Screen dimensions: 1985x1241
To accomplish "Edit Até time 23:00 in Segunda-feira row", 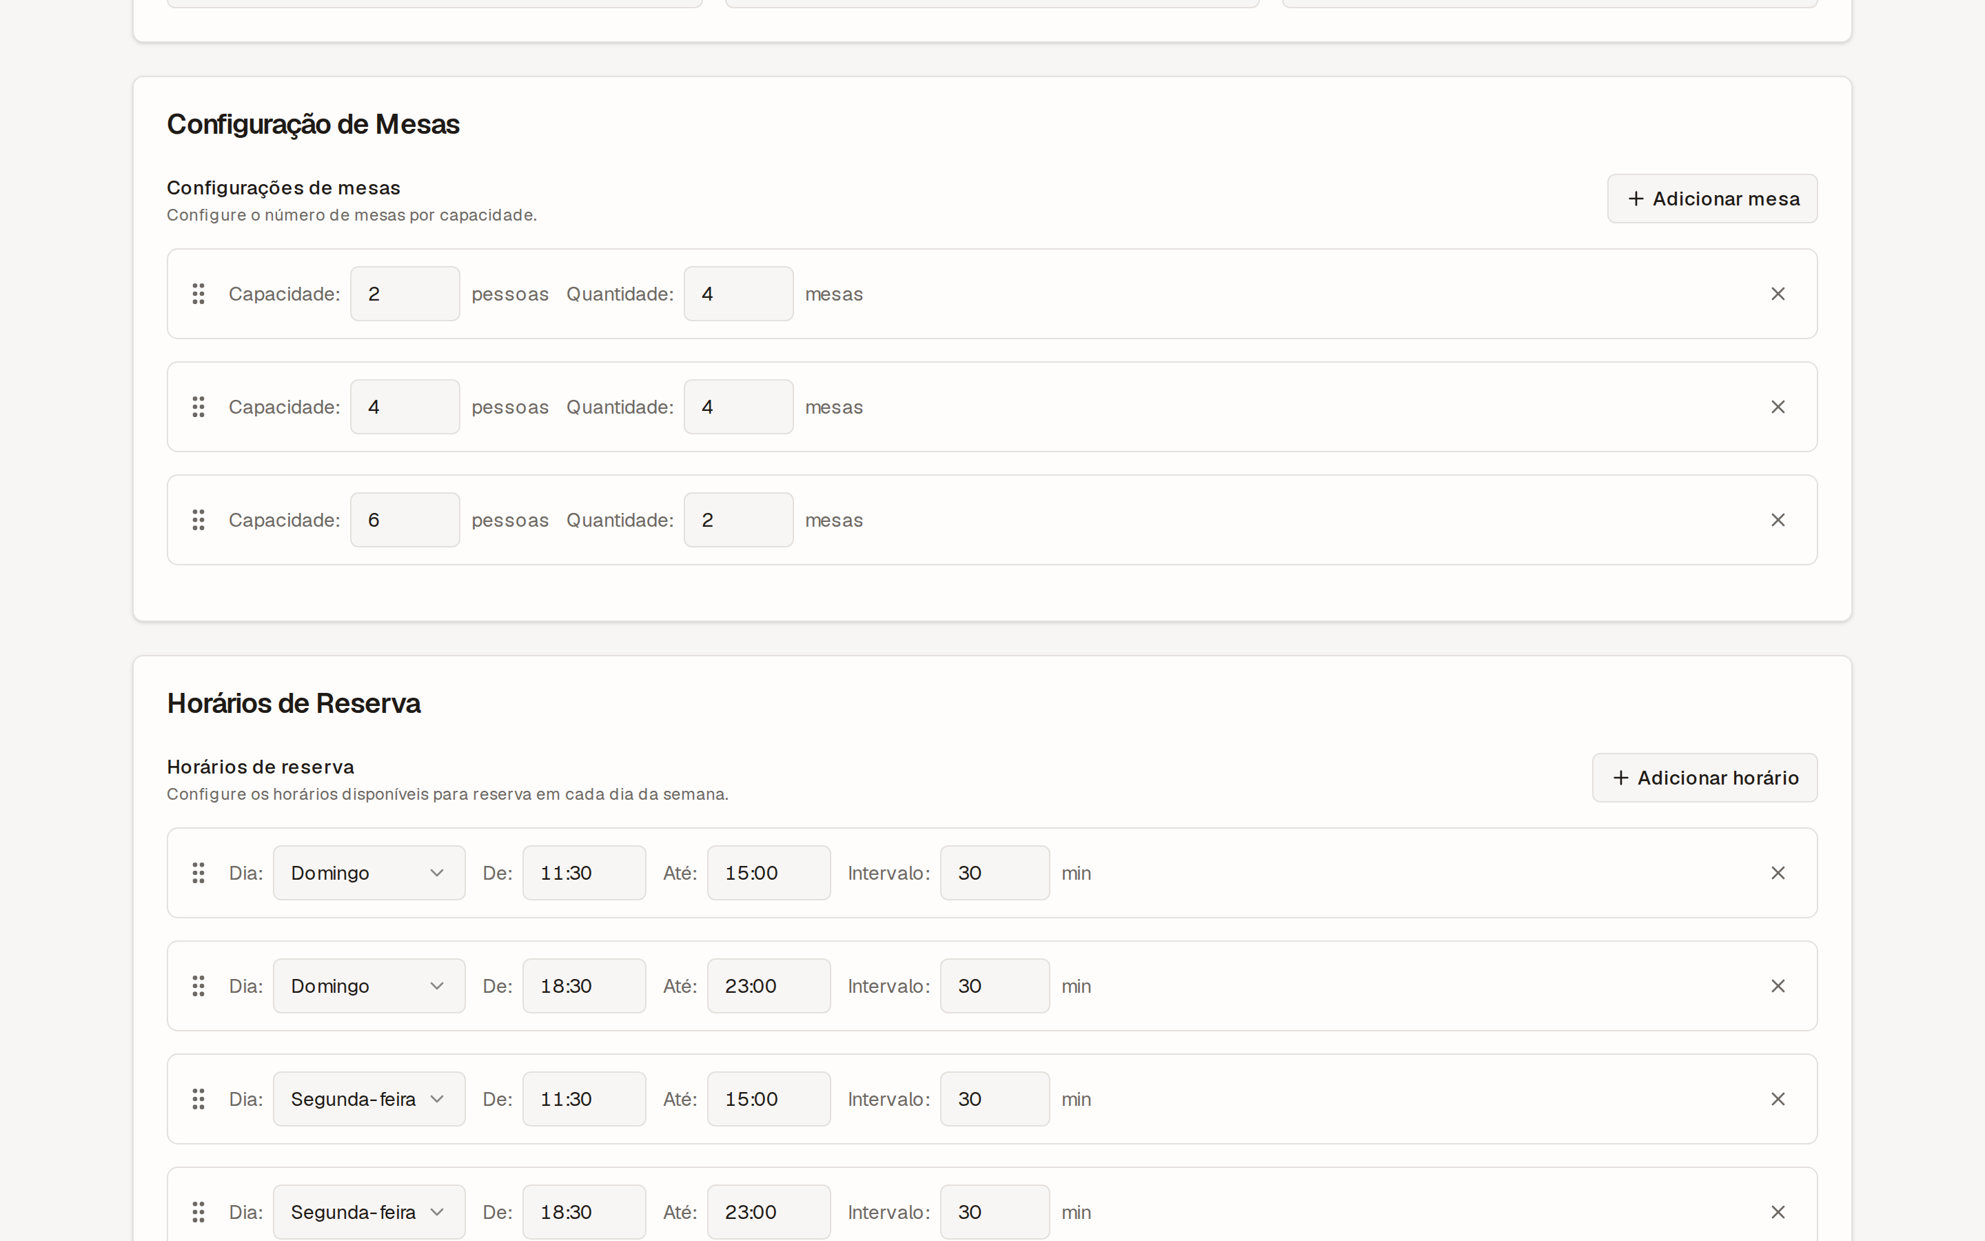I will point(768,1213).
